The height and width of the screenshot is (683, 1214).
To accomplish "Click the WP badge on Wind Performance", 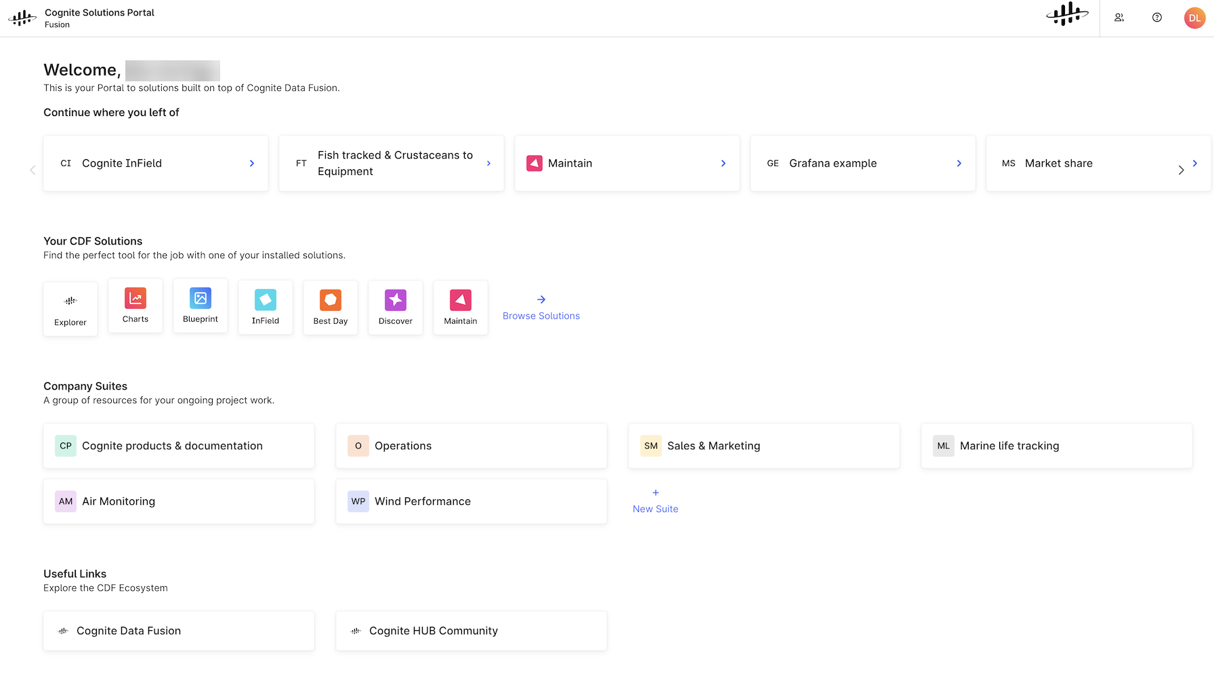I will tap(358, 501).
